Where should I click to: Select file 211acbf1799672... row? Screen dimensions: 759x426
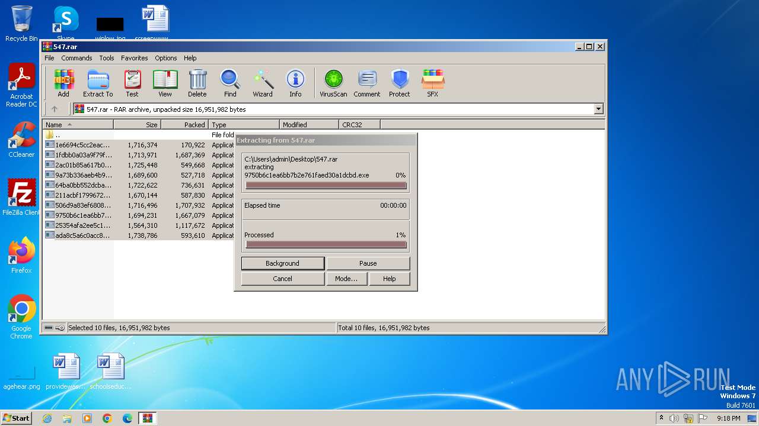(139, 195)
